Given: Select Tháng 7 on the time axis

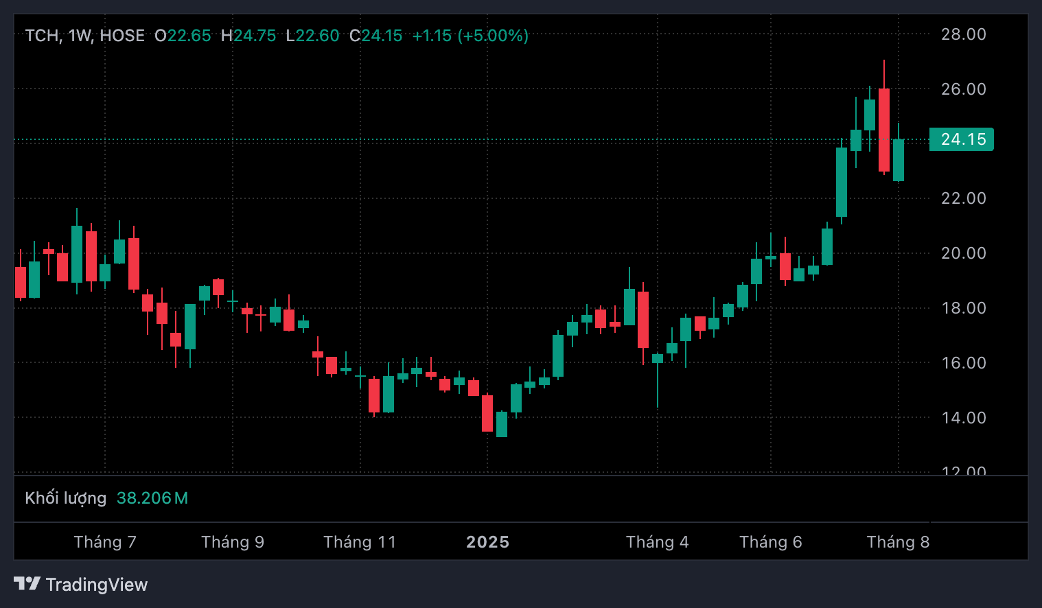Looking at the screenshot, I should (105, 542).
